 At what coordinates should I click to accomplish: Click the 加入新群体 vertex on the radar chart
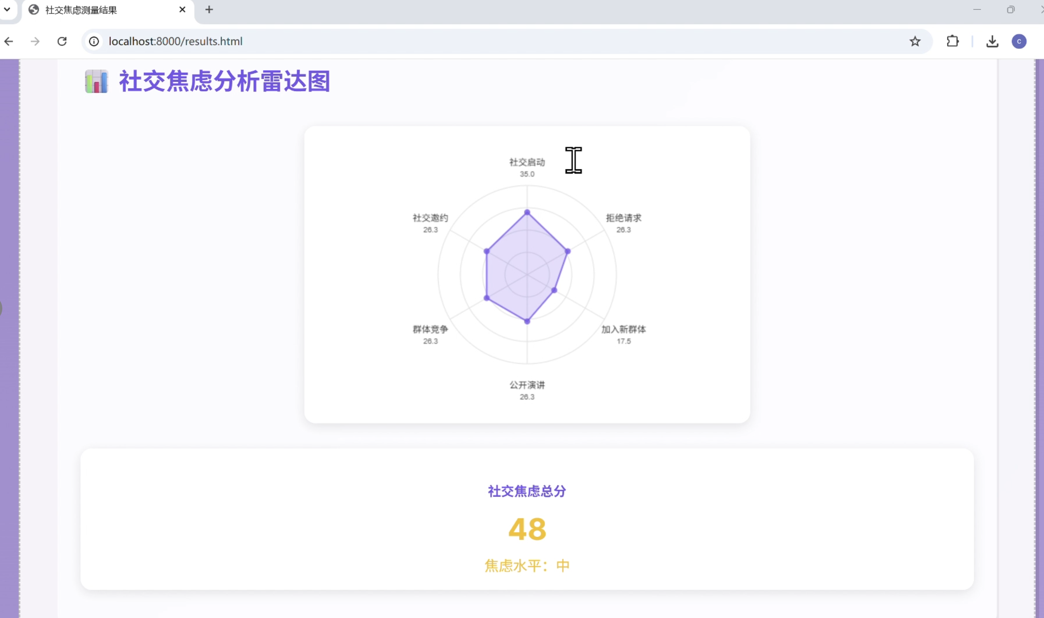pos(554,289)
